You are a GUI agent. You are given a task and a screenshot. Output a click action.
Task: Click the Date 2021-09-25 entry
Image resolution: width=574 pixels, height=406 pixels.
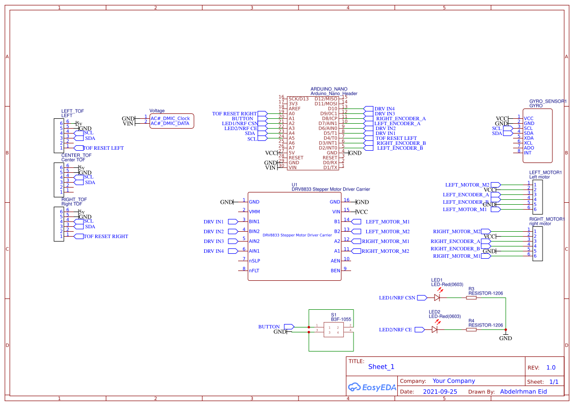(440, 391)
